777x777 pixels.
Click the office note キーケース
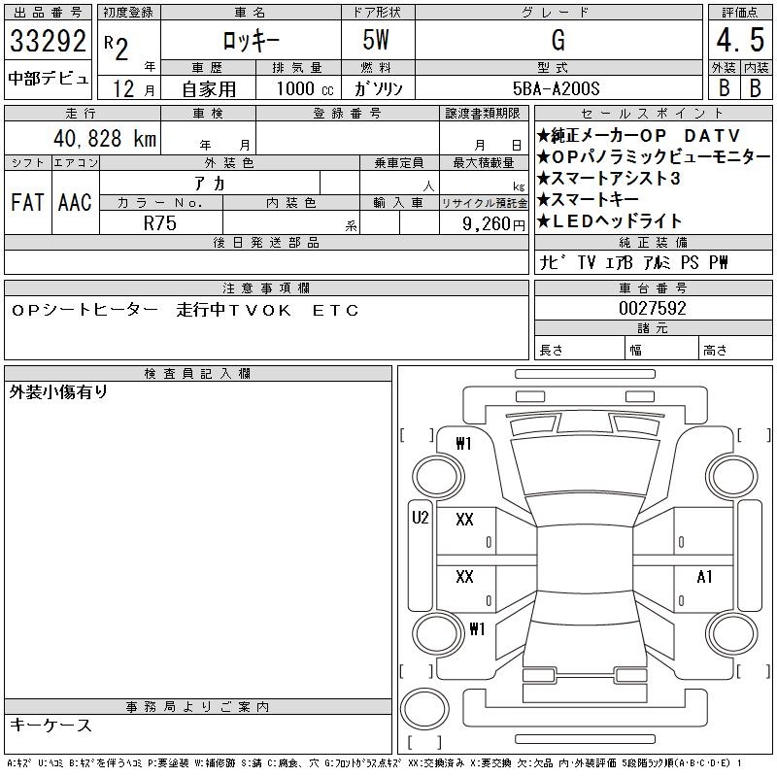pyautogui.click(x=51, y=725)
